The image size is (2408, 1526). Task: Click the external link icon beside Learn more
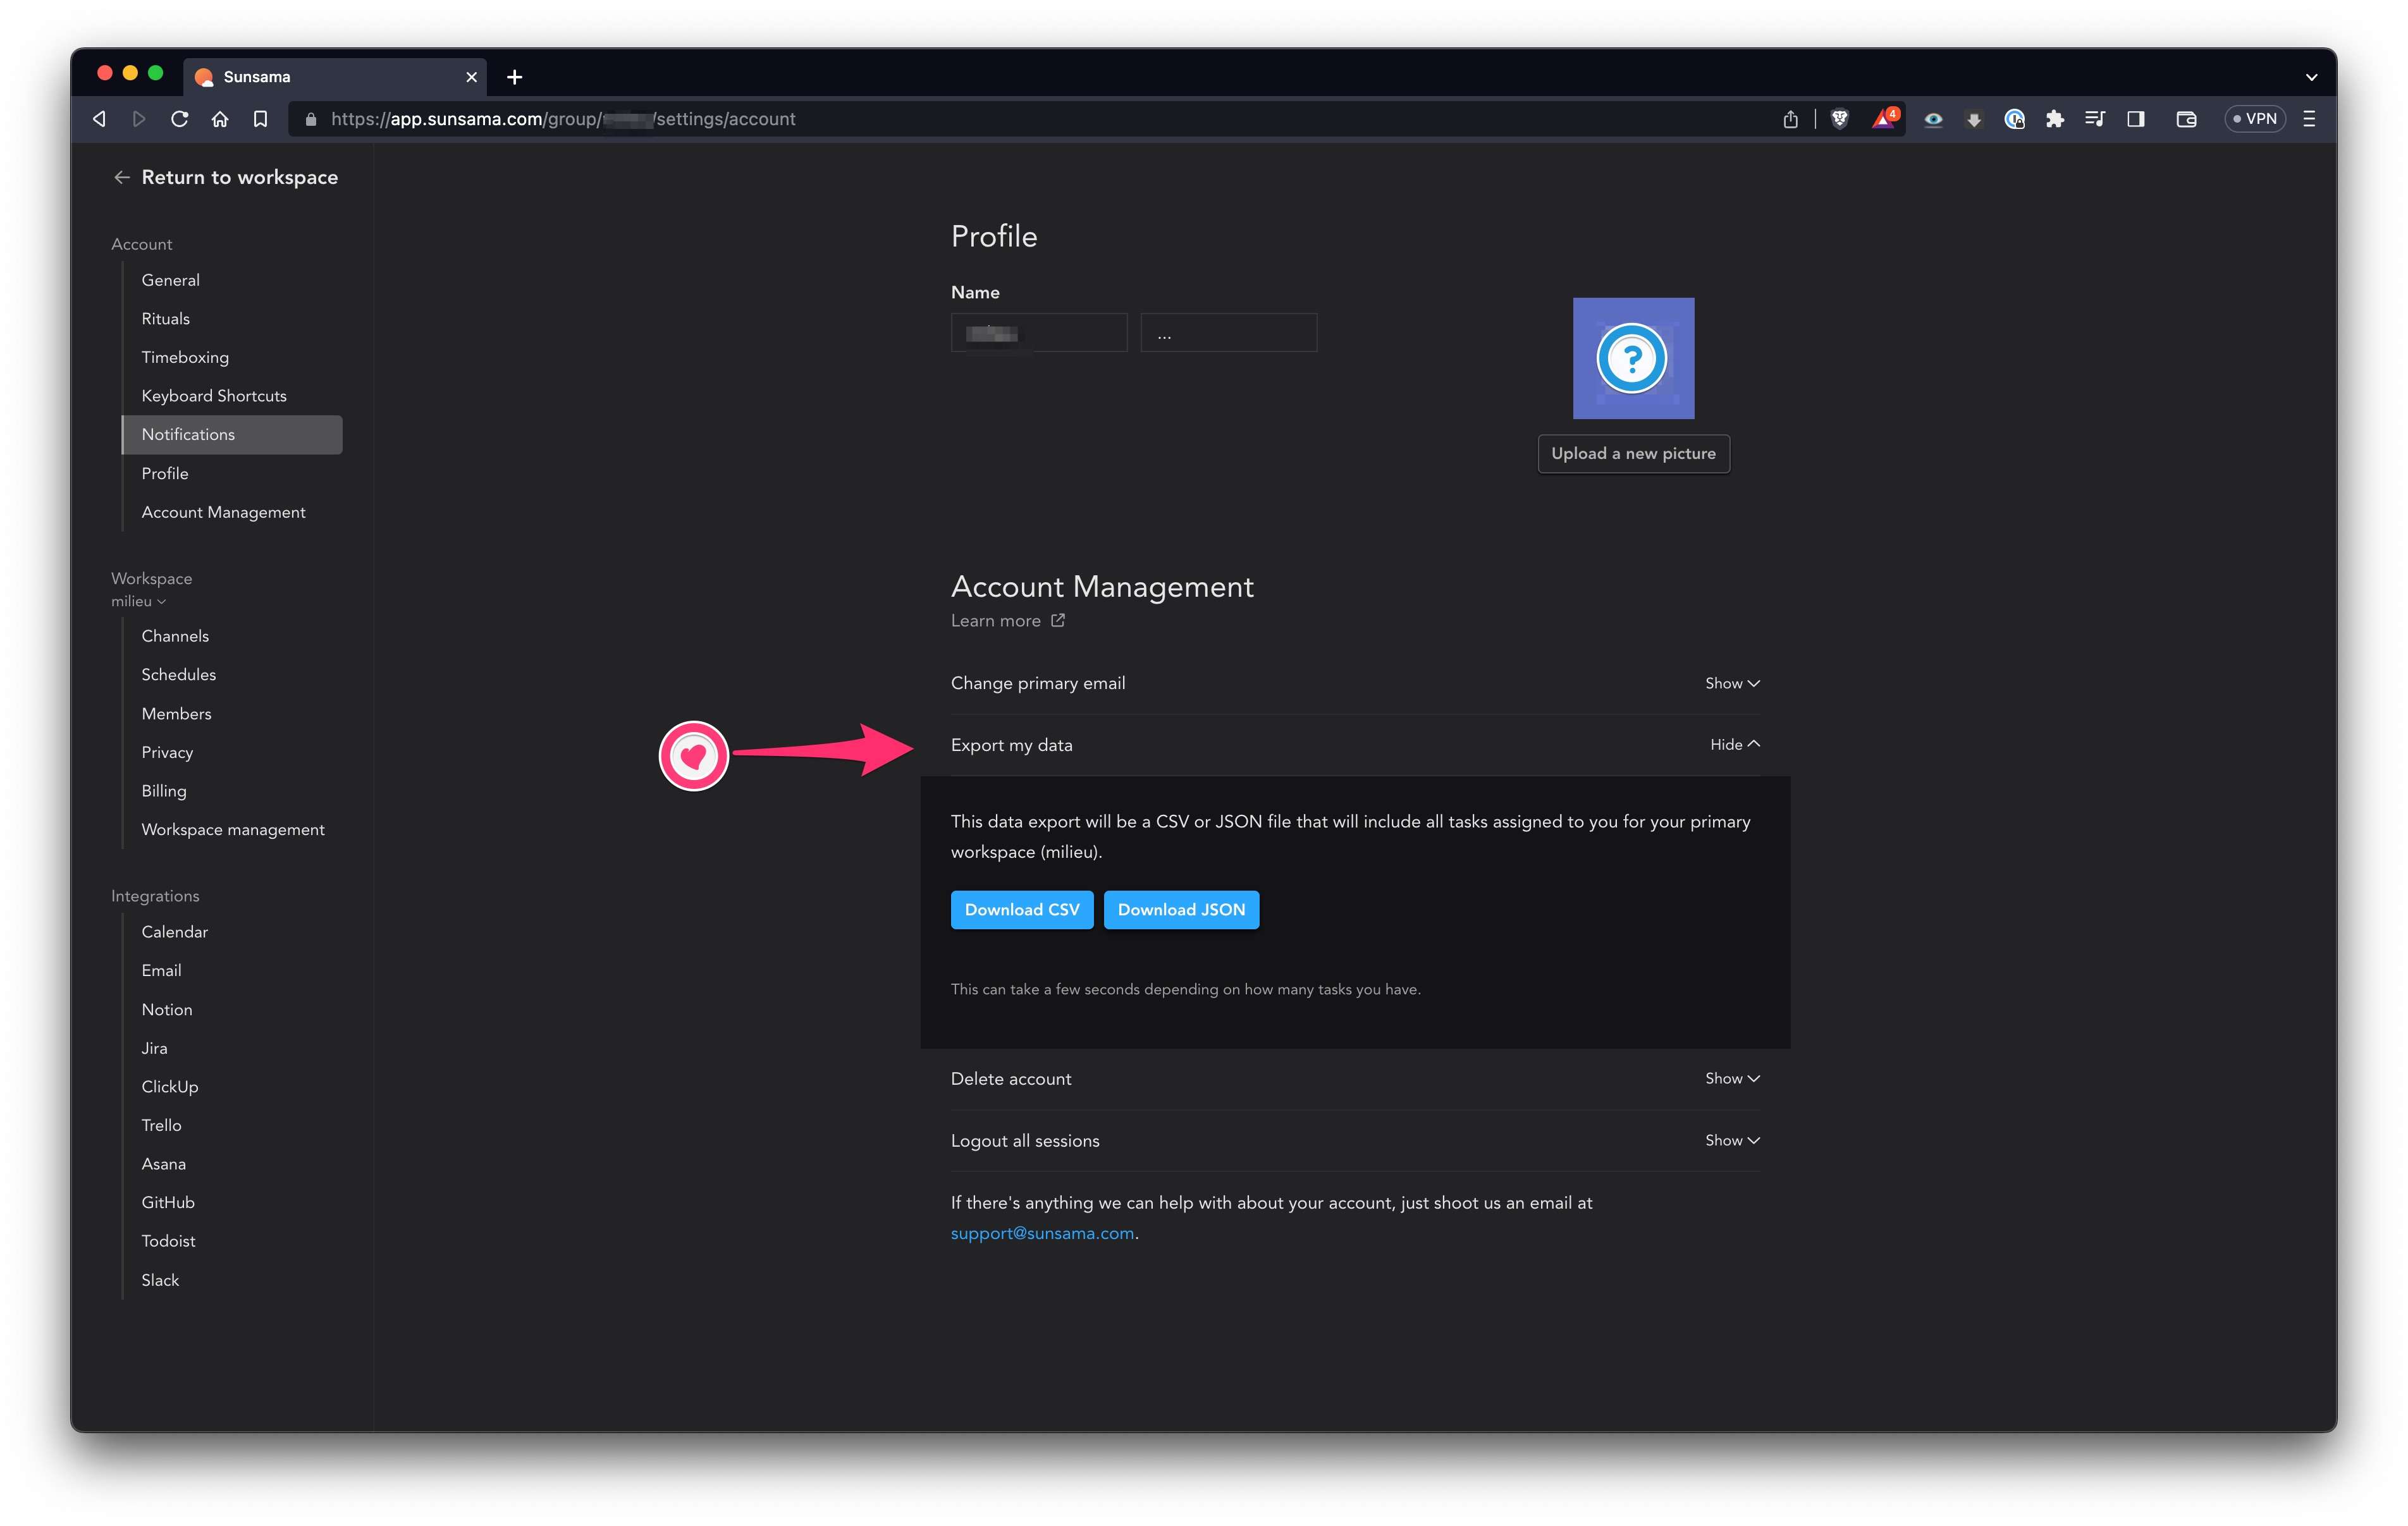click(1058, 620)
